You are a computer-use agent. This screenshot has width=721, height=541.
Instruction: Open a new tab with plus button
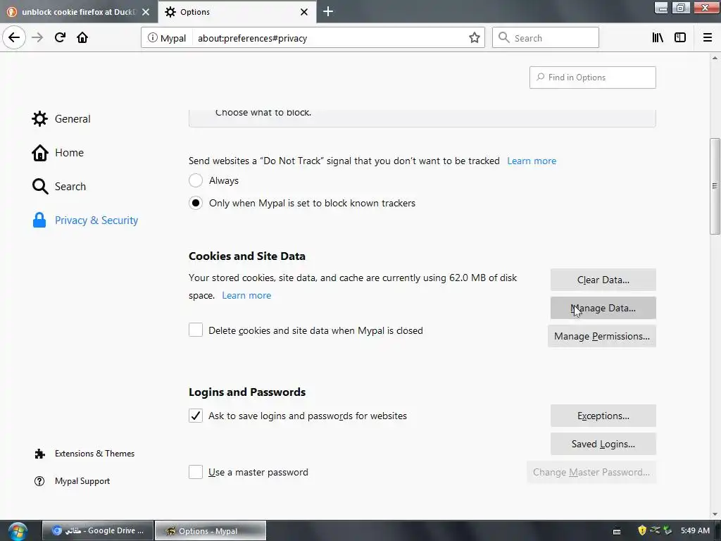coord(328,11)
